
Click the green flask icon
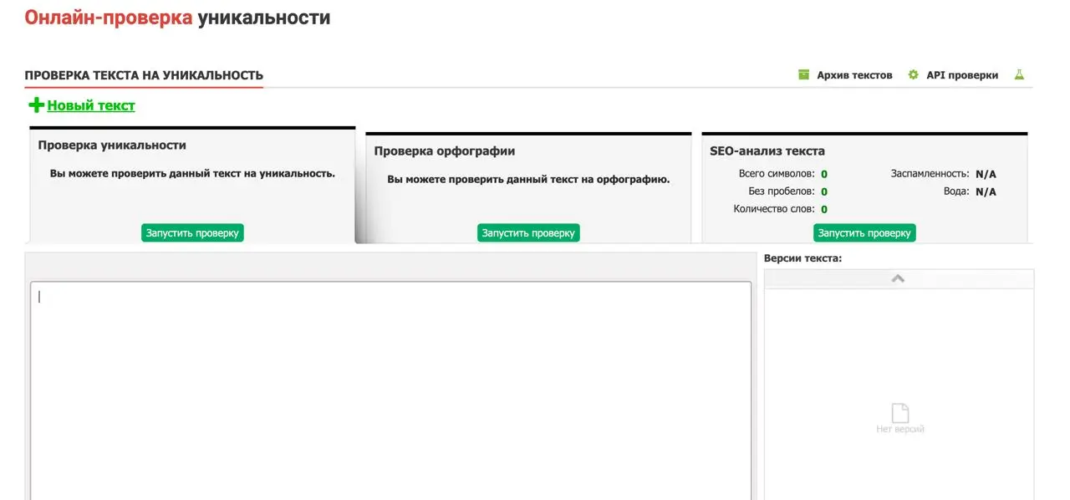point(1019,74)
